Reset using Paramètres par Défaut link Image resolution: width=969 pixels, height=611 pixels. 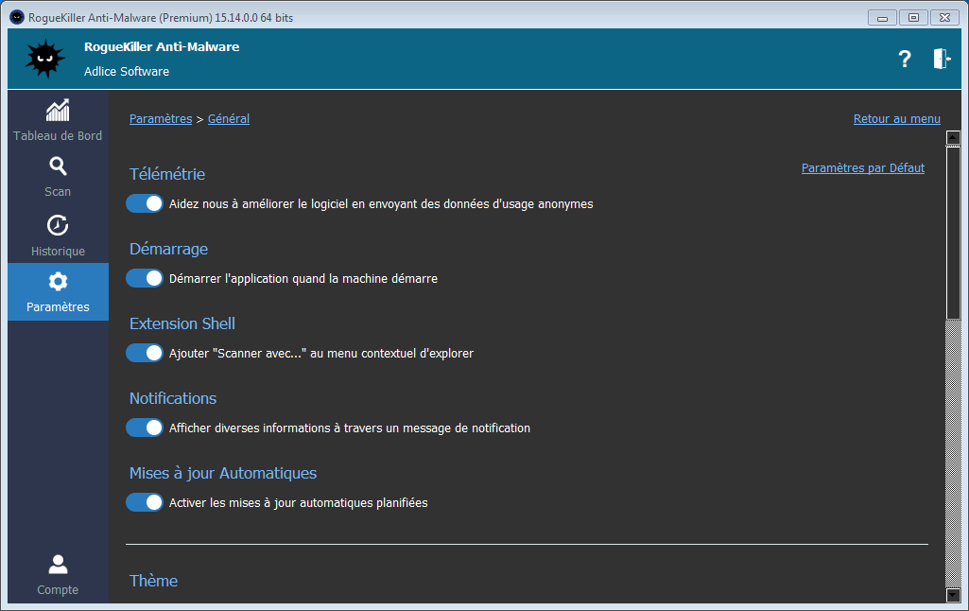click(862, 168)
